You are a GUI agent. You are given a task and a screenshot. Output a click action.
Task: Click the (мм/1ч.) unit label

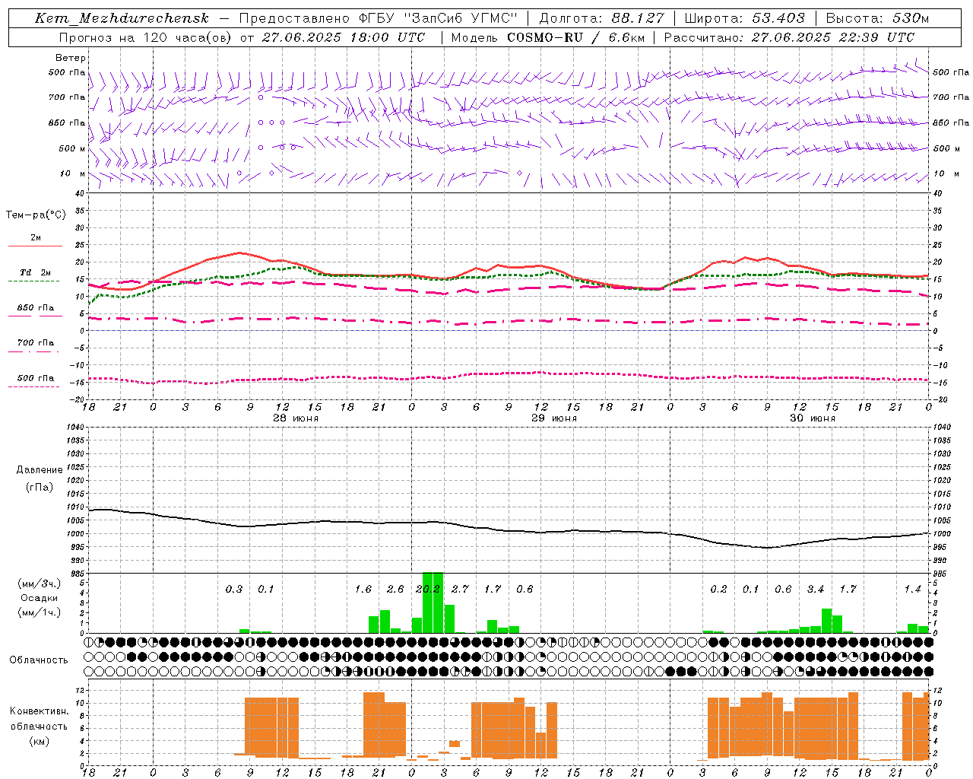39,612
